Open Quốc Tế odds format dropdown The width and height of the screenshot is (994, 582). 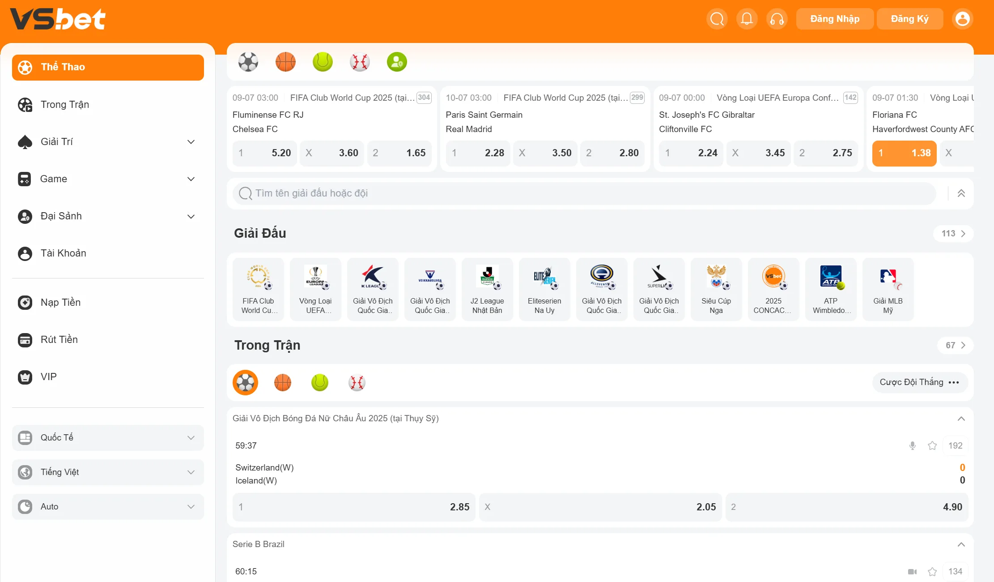point(108,437)
